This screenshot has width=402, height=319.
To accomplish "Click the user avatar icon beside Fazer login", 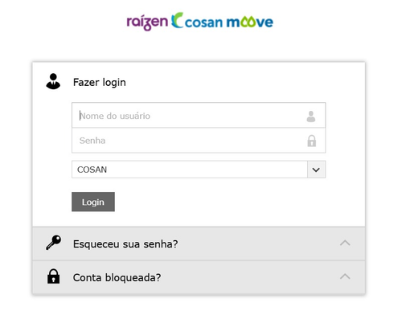I will [53, 81].
